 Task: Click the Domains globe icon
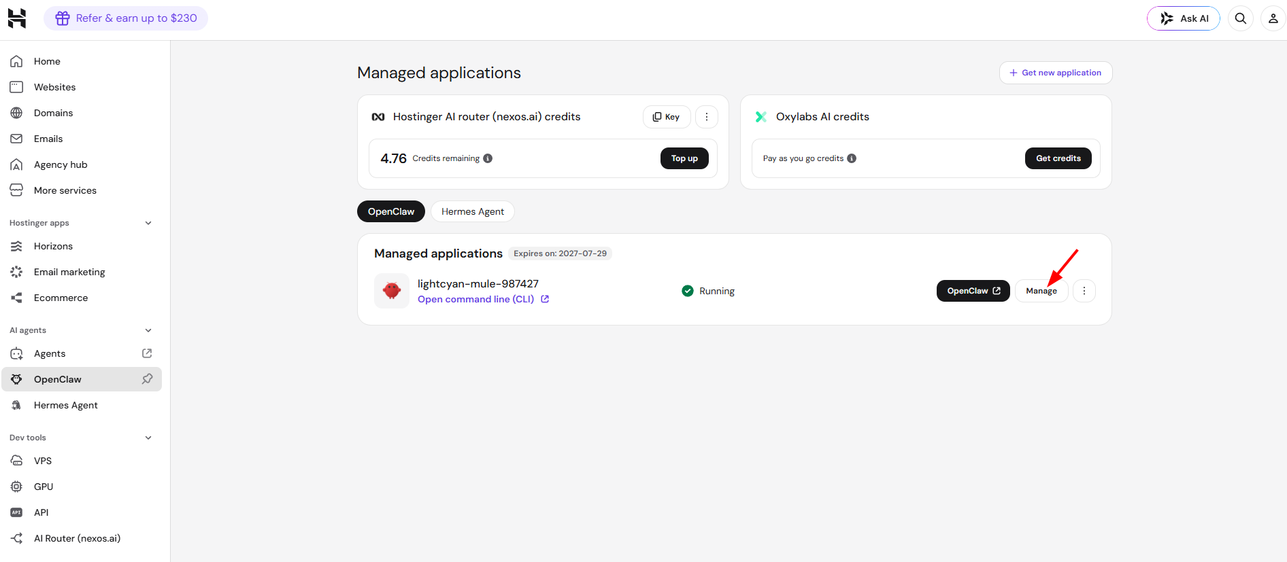(17, 113)
